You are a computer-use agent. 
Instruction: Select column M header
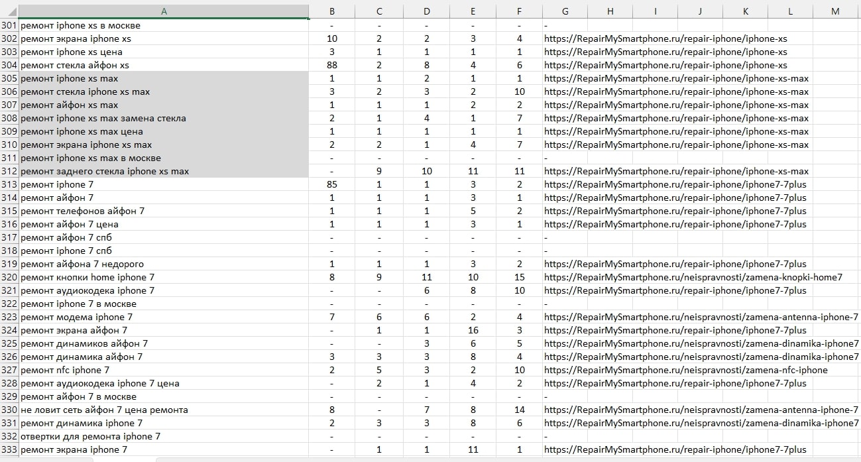(835, 11)
